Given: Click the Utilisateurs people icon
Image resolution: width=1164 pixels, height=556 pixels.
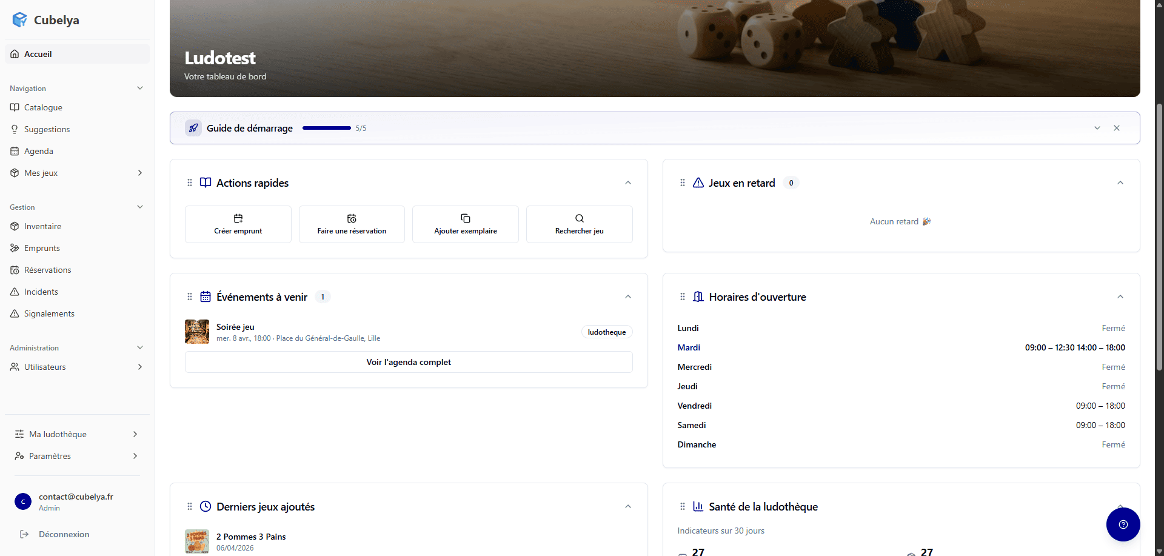Looking at the screenshot, I should [15, 367].
